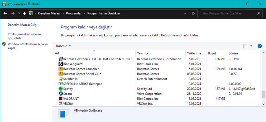Select the 1.1.4.197.g92d52c4f version cell

coord(242,89)
